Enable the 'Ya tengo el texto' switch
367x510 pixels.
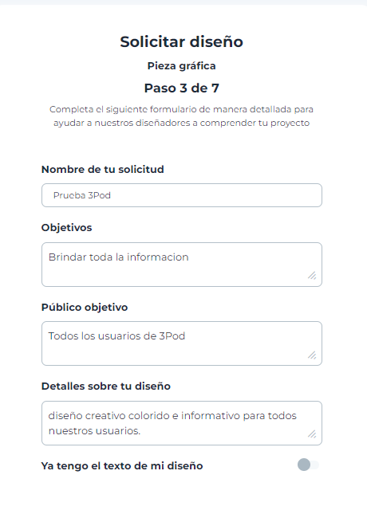tap(308, 465)
